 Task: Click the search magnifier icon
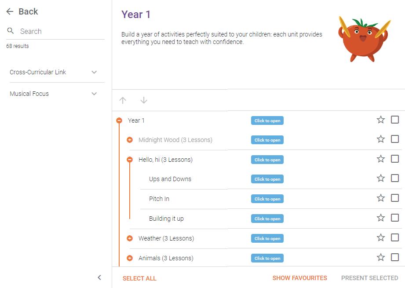tap(11, 31)
